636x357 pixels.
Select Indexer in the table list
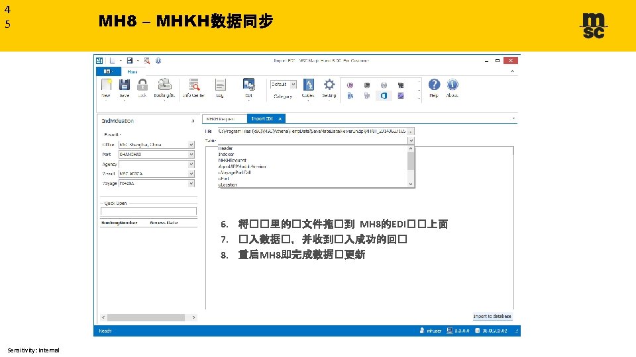[x=226, y=154]
